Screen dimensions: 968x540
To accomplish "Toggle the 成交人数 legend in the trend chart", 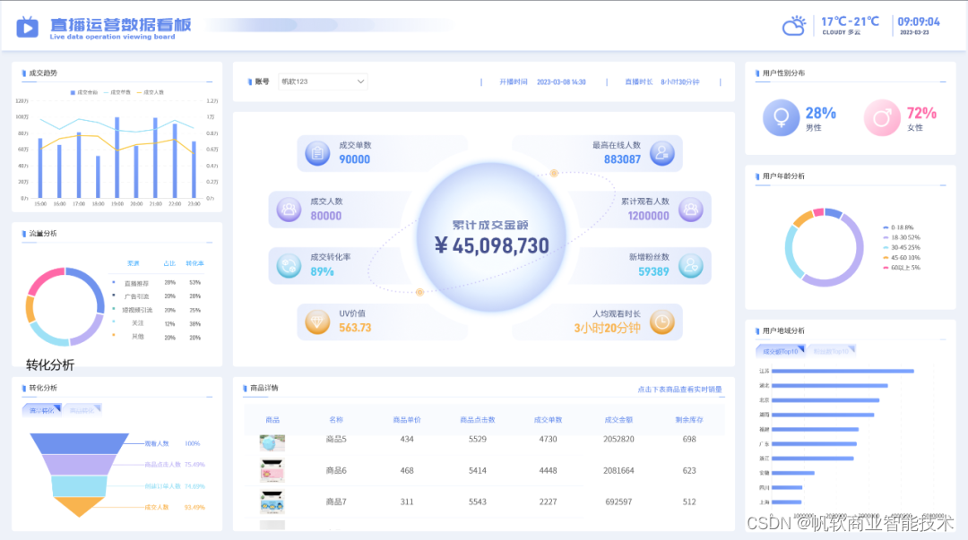I will point(151,92).
